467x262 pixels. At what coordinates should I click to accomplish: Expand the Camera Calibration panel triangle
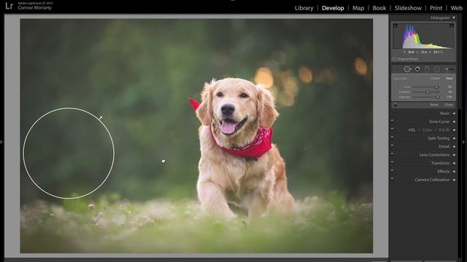[x=454, y=180]
